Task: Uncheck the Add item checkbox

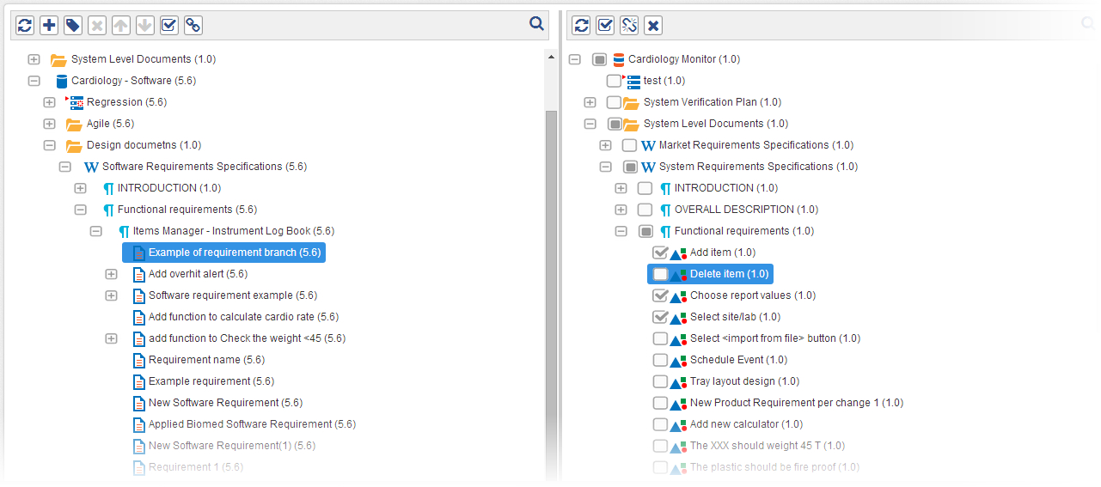Action: pos(660,253)
